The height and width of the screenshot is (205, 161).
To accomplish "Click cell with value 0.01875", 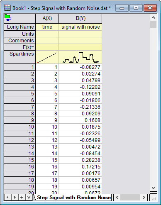I will click(80, 127).
